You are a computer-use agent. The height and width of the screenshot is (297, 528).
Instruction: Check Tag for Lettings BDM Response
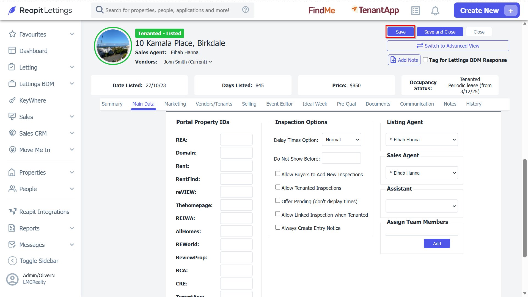pyautogui.click(x=425, y=60)
